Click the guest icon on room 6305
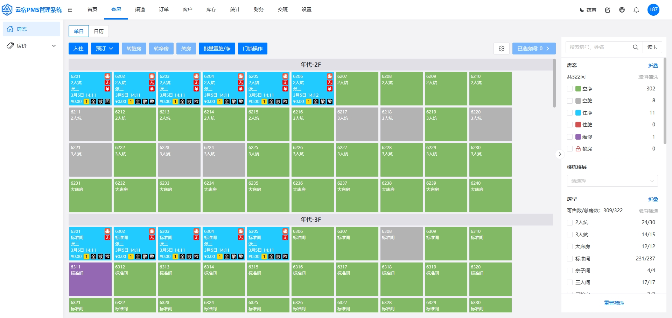Image resolution: width=672 pixels, height=318 pixels. click(285, 231)
